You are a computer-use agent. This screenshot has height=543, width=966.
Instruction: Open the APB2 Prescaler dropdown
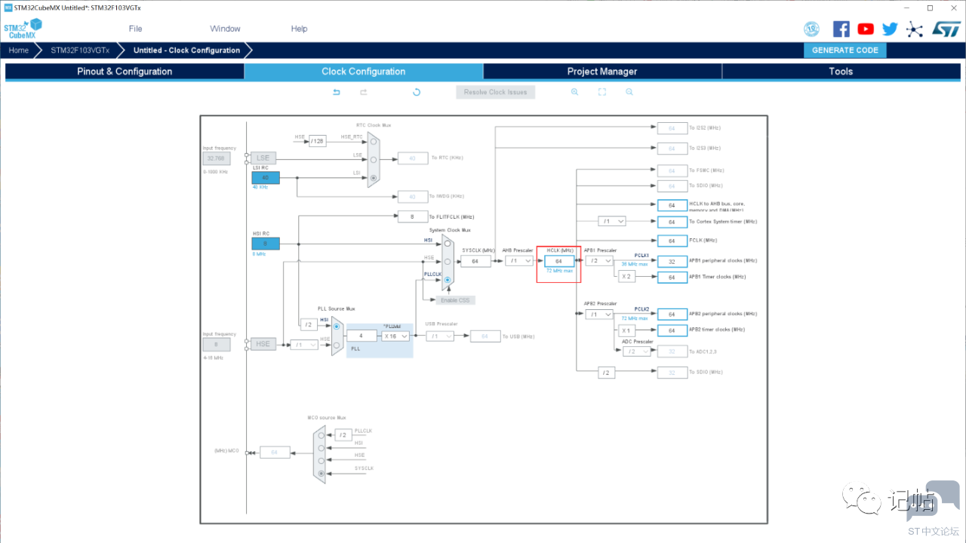point(598,314)
